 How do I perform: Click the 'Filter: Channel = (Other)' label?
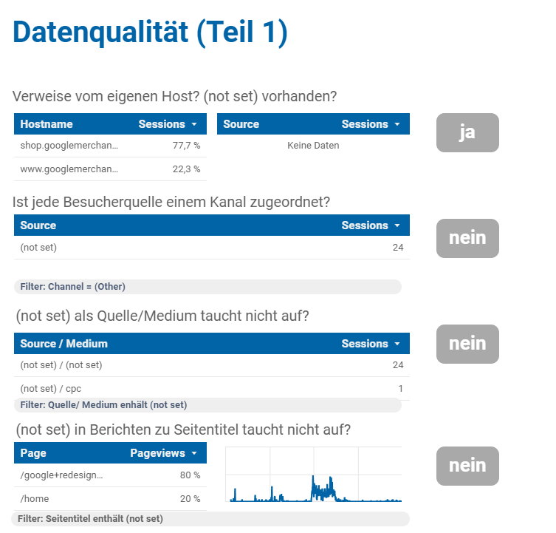(x=72, y=287)
